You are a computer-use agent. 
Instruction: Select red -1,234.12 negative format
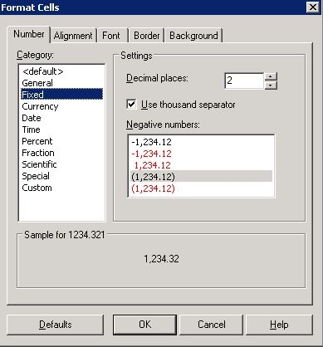point(201,154)
